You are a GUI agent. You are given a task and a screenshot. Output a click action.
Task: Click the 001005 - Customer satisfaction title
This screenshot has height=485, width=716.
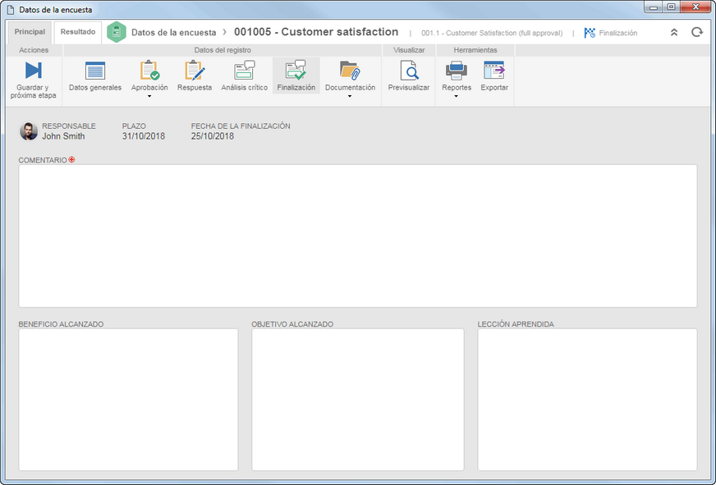point(316,32)
